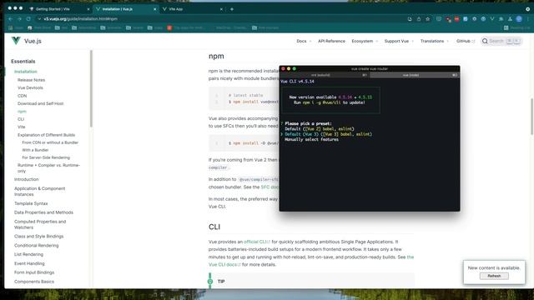Viewport: 534px width, 300px height.
Task: Click the sidebar vertical scrollbar
Action: click(x=91, y=88)
